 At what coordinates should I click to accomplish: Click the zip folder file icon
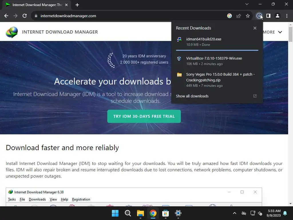coord(179,75)
